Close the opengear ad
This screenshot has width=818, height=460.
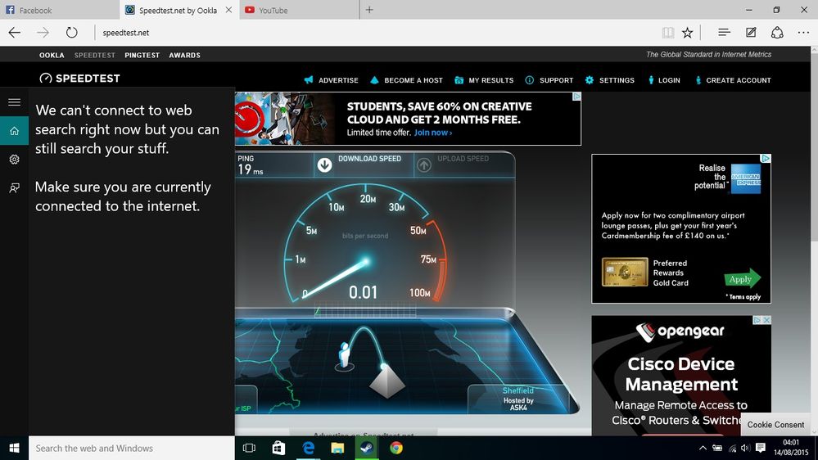tap(766, 320)
